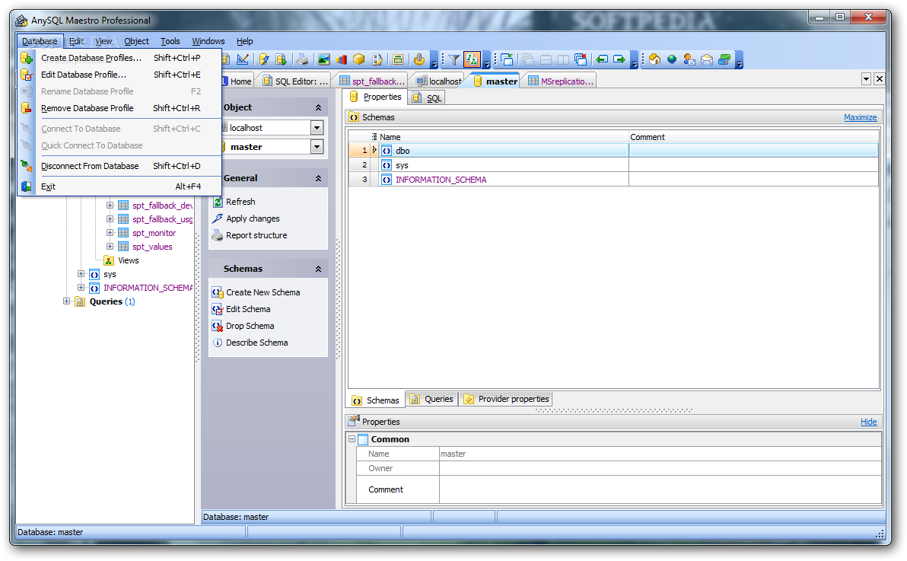Open the Maximize link in Schemas header
Screen dimensions: 907x561
[860, 117]
